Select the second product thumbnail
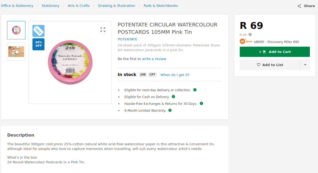This screenshot has height=173, width=318. click(16, 52)
